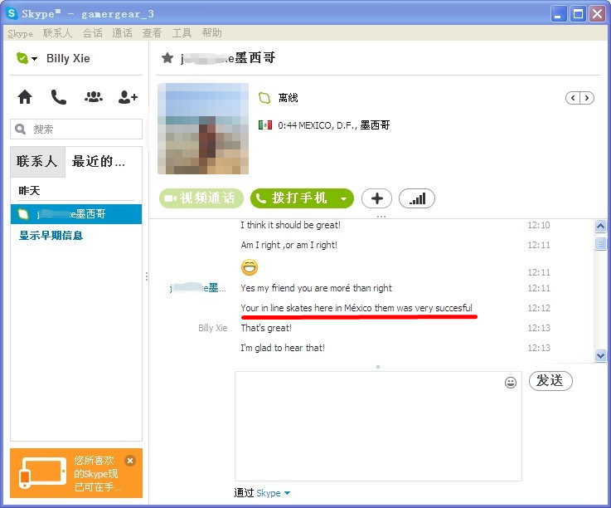
Task: Open the 拨打手机 dropdown arrow
Action: pyautogui.click(x=344, y=198)
